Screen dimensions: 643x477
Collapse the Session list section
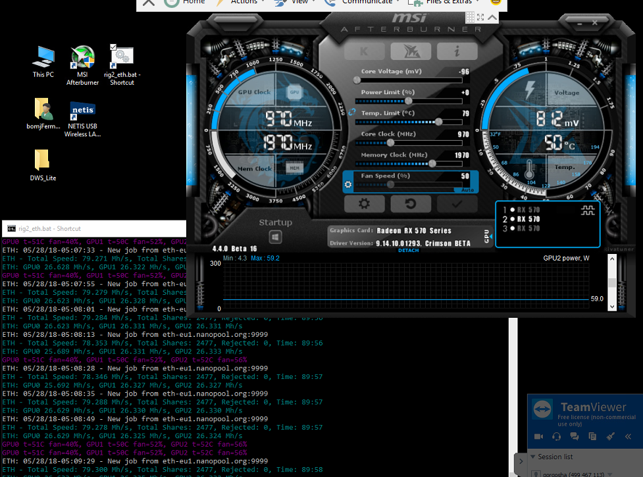[532, 457]
